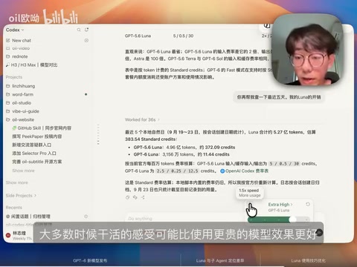
Task: Collapse the oil-website project folder
Action: point(23,119)
